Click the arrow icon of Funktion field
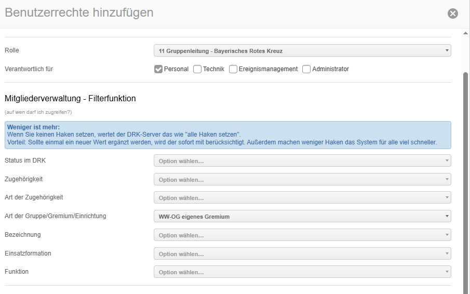The height and width of the screenshot is (294, 470). coord(447,272)
